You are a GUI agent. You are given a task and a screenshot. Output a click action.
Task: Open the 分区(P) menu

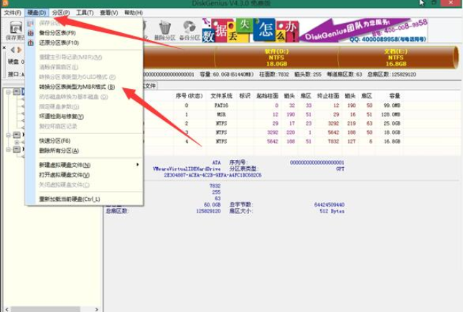click(60, 13)
